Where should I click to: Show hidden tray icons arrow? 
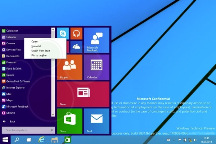[x=174, y=140]
